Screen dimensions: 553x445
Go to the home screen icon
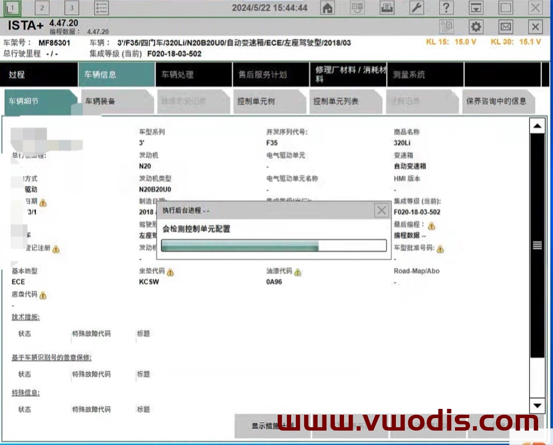click(328, 8)
